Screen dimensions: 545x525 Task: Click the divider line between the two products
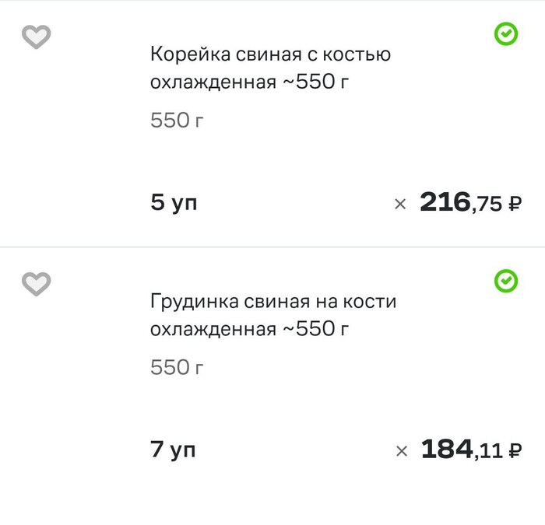point(272,247)
